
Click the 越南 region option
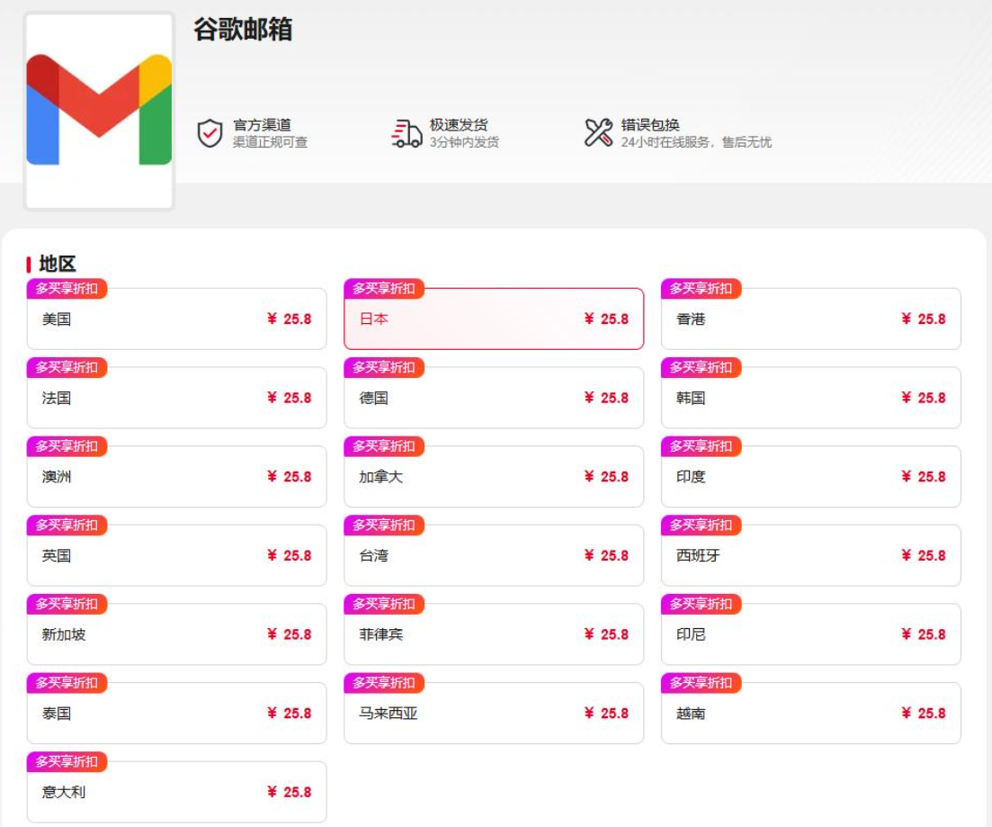tap(810, 713)
